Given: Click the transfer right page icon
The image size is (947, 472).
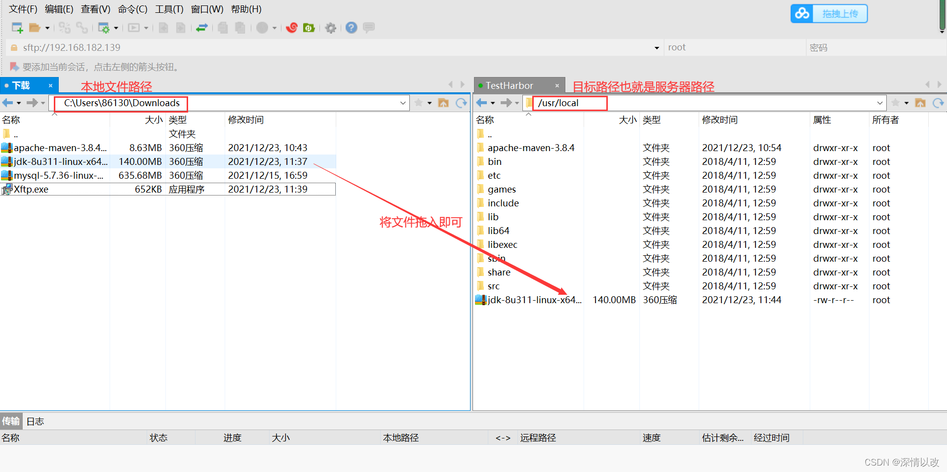Looking at the screenshot, I should tap(181, 28).
